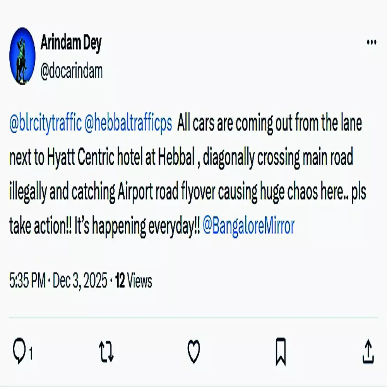Click the divider line above action icons
Viewport: 387px width, 387px height.
pos(193,318)
